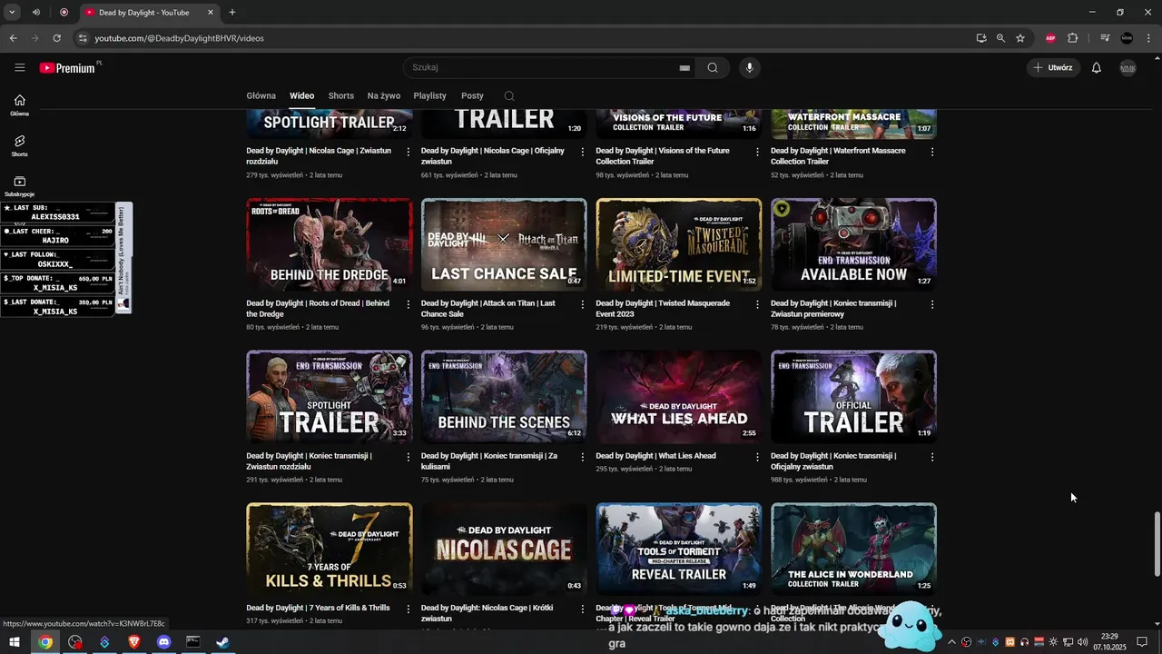Click the search magnifier button

713,67
